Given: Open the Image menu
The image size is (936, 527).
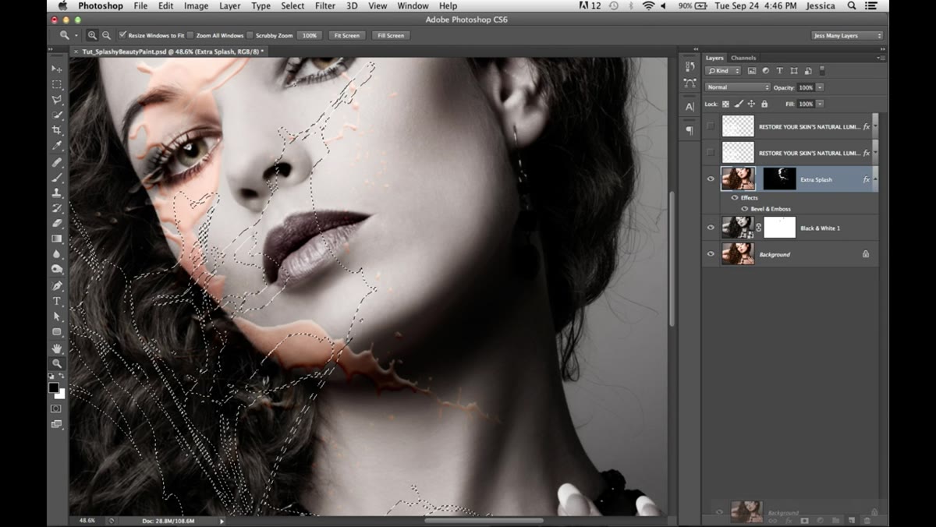Looking at the screenshot, I should tap(196, 5).
